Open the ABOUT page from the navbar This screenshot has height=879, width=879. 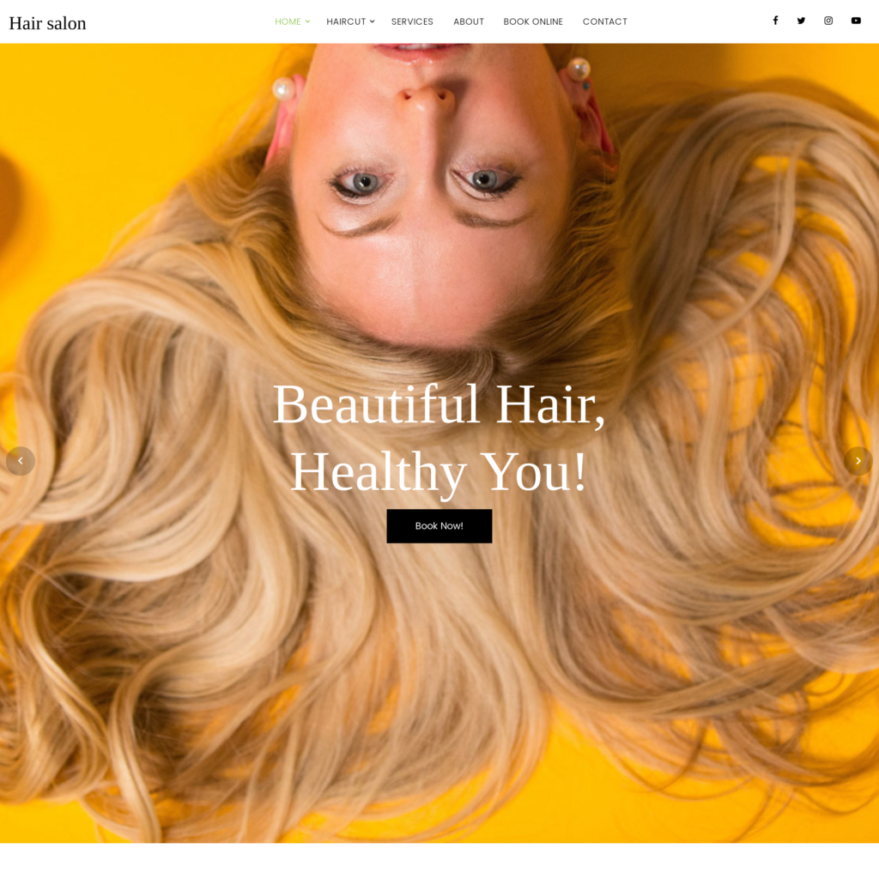click(x=469, y=21)
